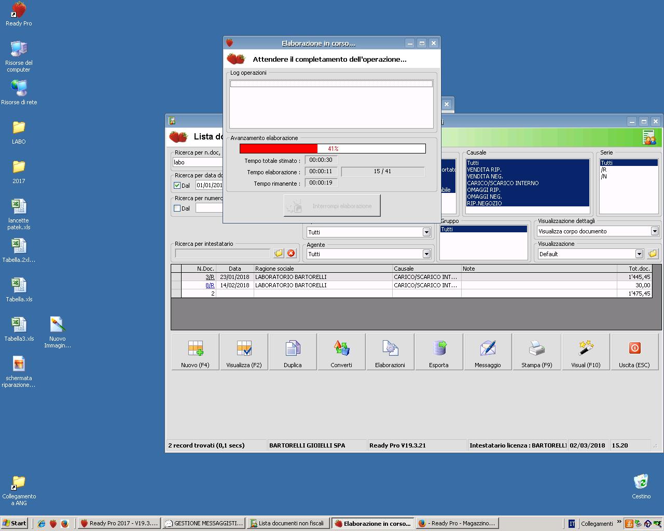Click Data cell 14/02/2018

[234, 285]
